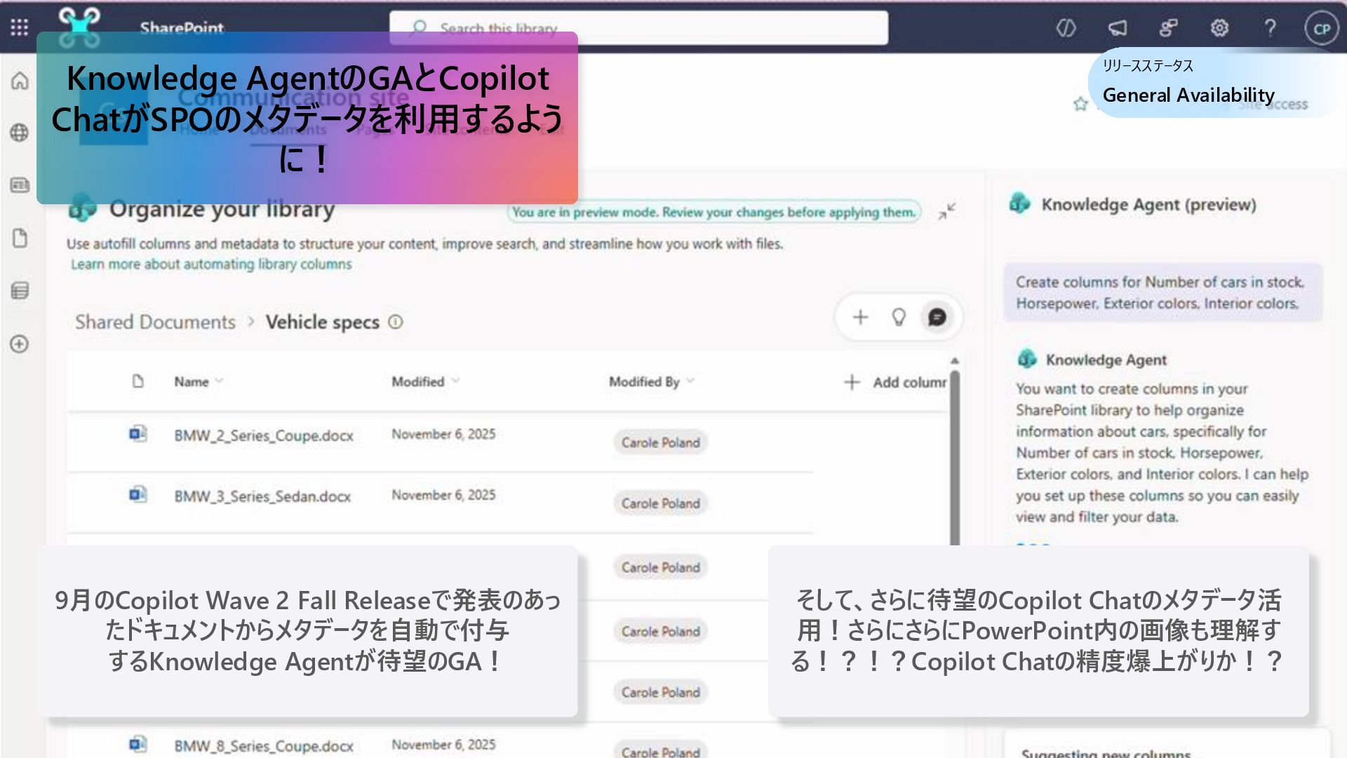Click the lightbulb suggestions icon
The height and width of the screenshot is (758, 1347).
[x=899, y=317]
